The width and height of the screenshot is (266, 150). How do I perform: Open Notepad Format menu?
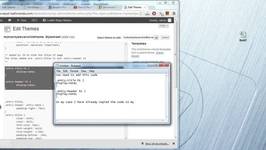click(x=74, y=71)
